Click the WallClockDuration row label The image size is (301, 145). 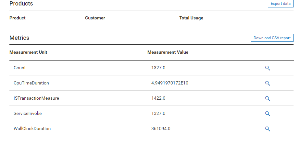[x=32, y=129]
